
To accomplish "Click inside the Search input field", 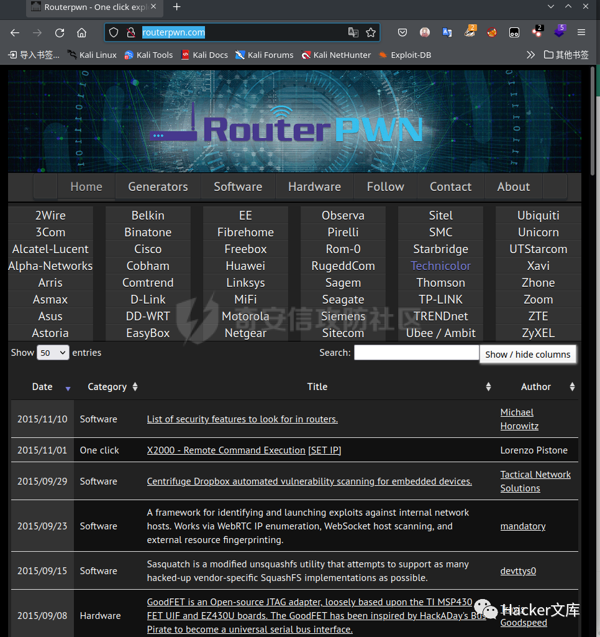I will (x=416, y=352).
